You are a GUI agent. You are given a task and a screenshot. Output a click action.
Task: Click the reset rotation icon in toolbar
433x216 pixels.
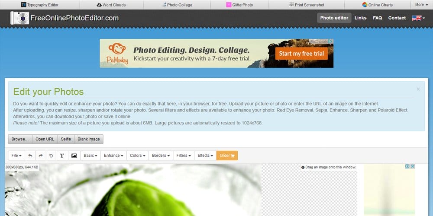coord(51,156)
